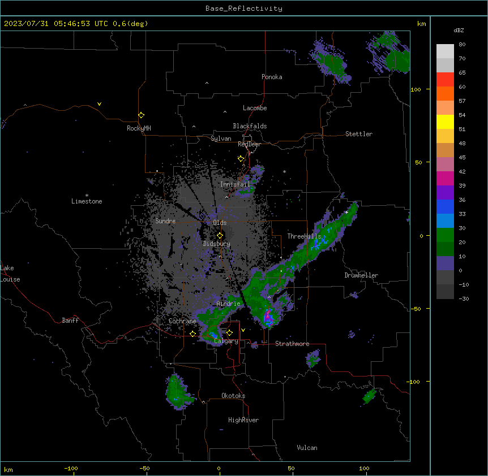This screenshot has width=488, height=476.
Task: Click the yellow diamond northeast of Calgary label
Action: tap(229, 333)
